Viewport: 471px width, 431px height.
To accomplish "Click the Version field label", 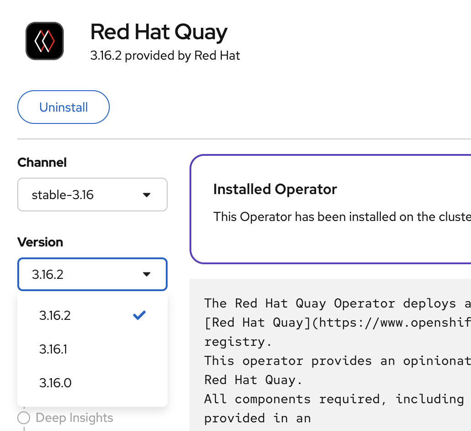I will click(40, 242).
